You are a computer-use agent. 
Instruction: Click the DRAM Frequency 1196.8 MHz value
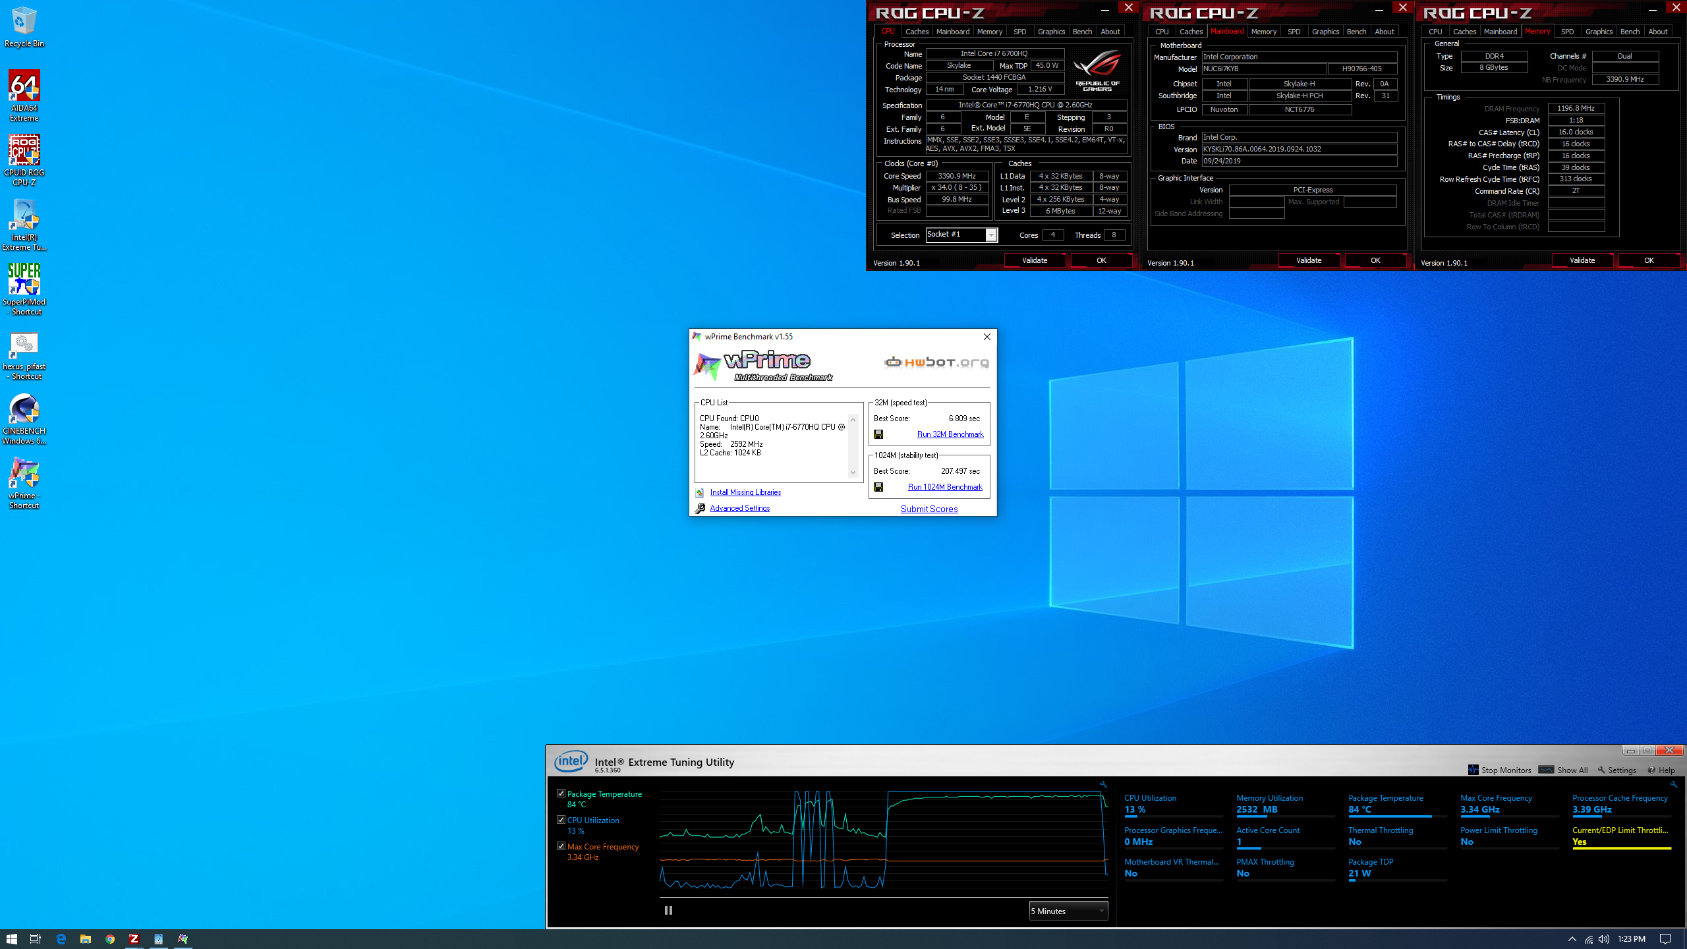[x=1576, y=108]
